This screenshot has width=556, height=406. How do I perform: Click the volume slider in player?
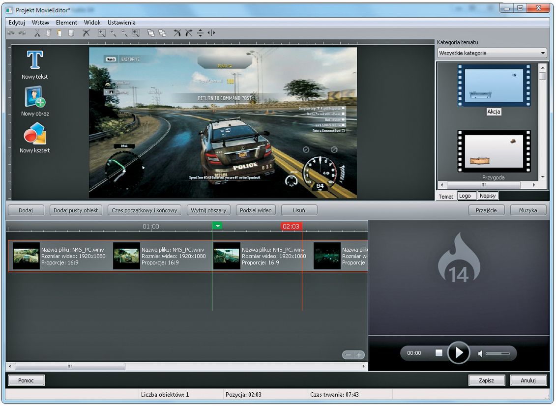click(497, 353)
